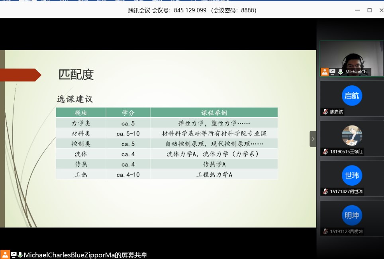
Task: Click muted mic icon beside 15191123吕明坤
Action: click(x=325, y=232)
